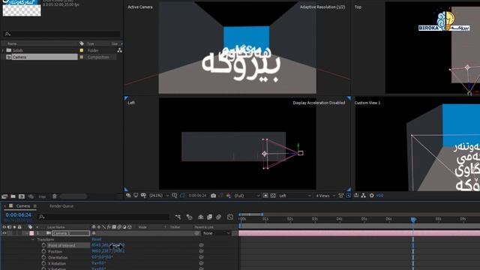Toggle the transparency grid button
The width and height of the screenshot is (480, 270).
(x=273, y=195)
